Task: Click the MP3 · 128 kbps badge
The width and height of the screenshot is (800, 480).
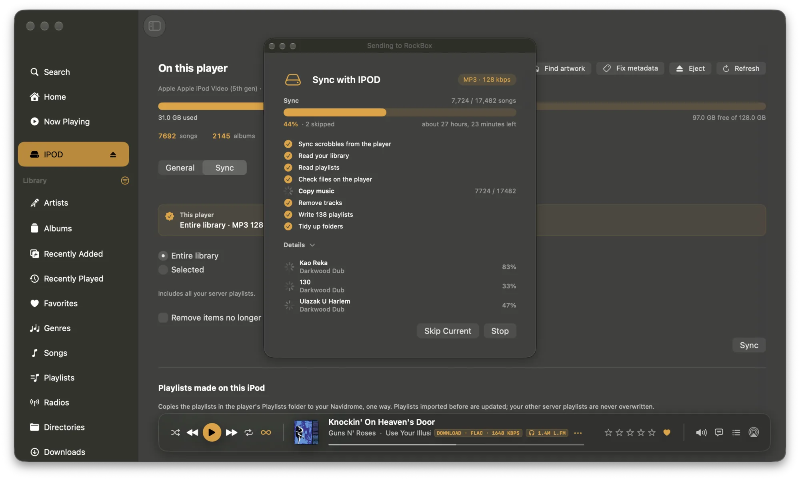Action: [x=487, y=80]
